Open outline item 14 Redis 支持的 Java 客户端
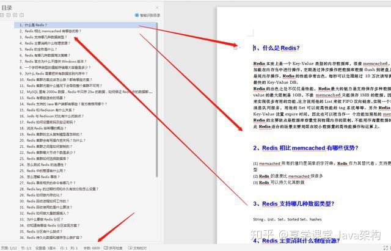391x251 pixels. tap(64, 104)
